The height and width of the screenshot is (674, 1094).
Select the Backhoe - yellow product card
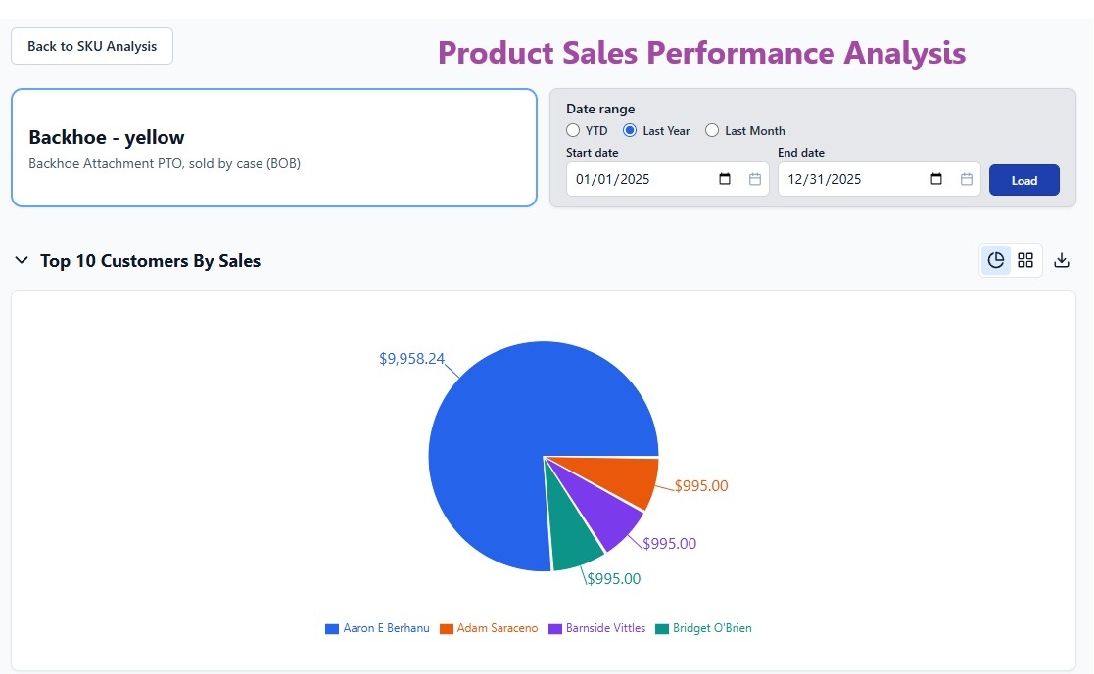pyautogui.click(x=274, y=148)
